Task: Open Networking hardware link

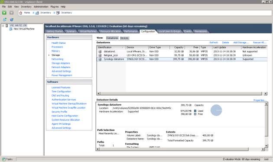Action: [x=58, y=59]
